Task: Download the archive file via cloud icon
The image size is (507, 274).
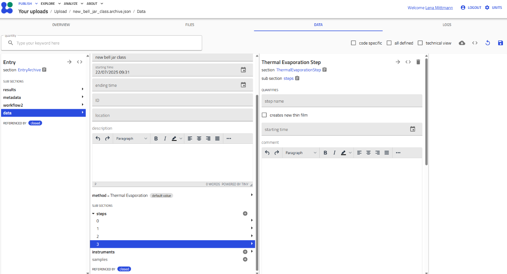Action: pyautogui.click(x=462, y=43)
